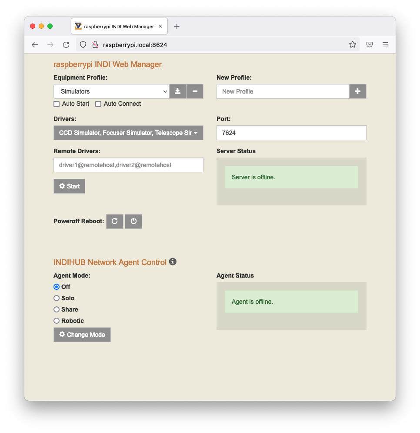Select Off agent mode
The width and height of the screenshot is (420, 433).
point(57,287)
